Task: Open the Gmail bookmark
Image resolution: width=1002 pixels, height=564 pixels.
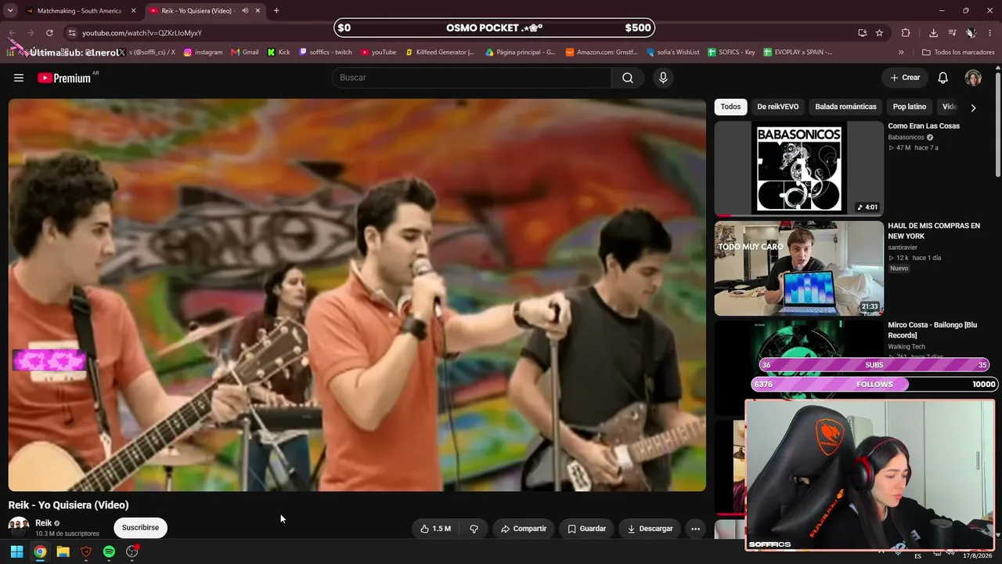Action: [x=244, y=52]
